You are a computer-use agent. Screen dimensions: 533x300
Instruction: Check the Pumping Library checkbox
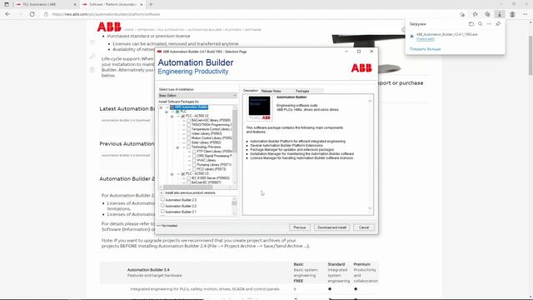pyautogui.click(x=194, y=165)
